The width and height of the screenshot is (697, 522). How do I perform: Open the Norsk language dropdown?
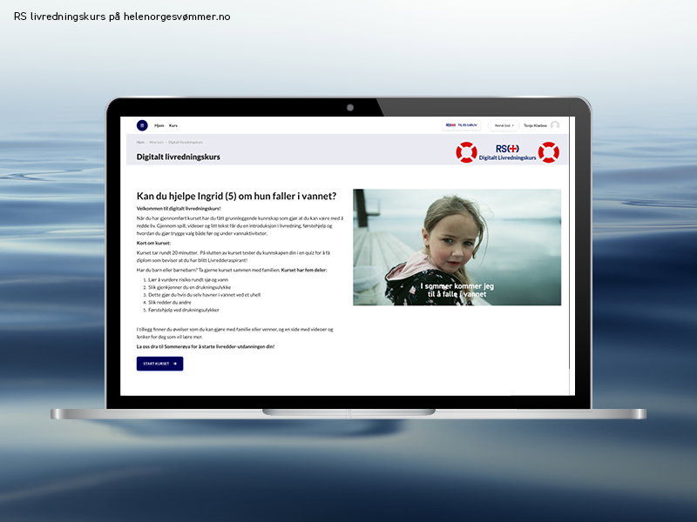(x=504, y=125)
